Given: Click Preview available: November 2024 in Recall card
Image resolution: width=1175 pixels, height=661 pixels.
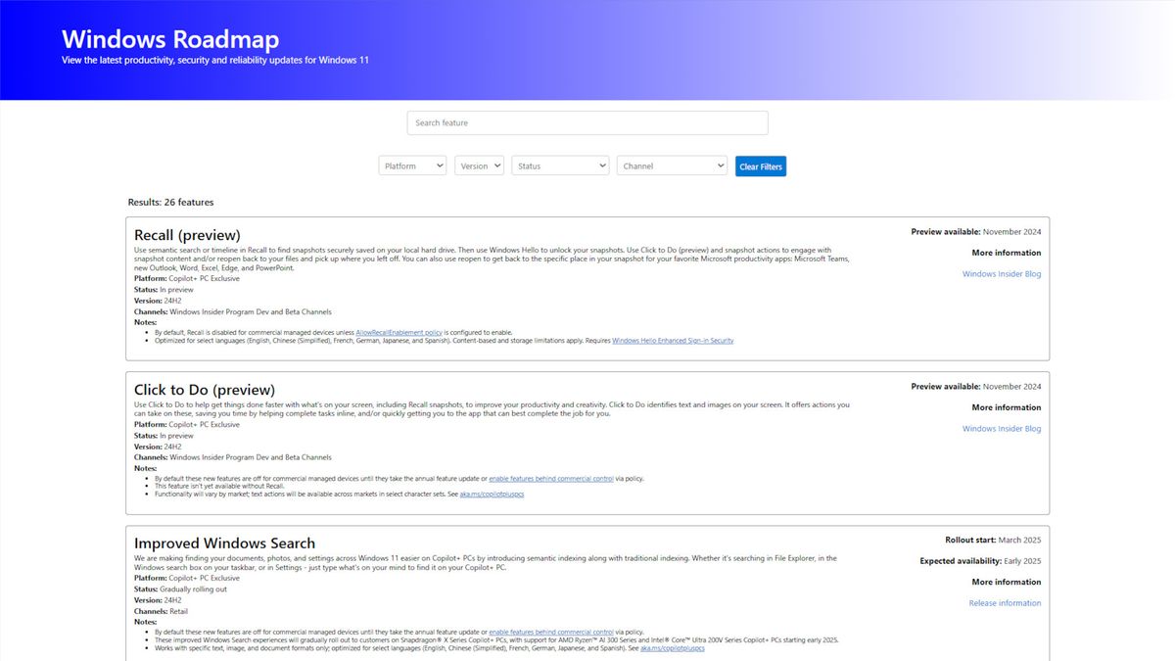Looking at the screenshot, I should coord(976,232).
